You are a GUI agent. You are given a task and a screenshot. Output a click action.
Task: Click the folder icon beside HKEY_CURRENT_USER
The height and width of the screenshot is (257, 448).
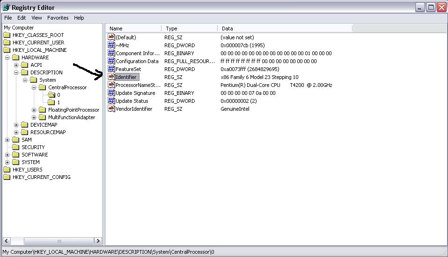(7, 43)
